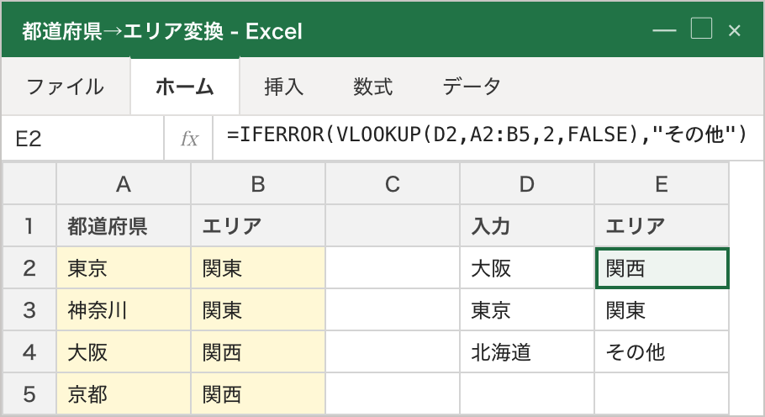Select cell A4 containing 大阪
765x417 pixels.
coord(124,352)
